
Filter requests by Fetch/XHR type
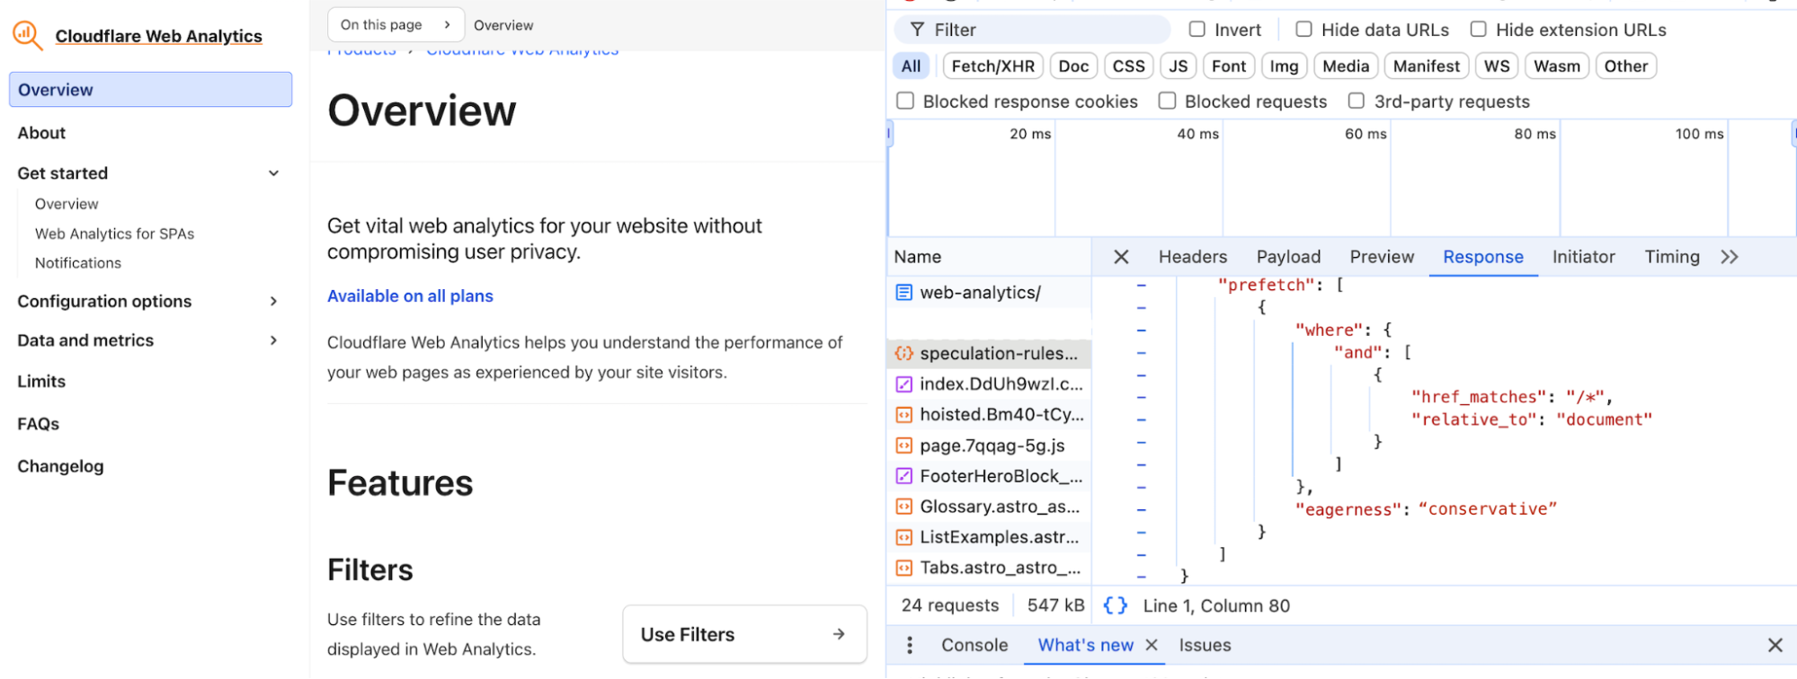tap(992, 66)
